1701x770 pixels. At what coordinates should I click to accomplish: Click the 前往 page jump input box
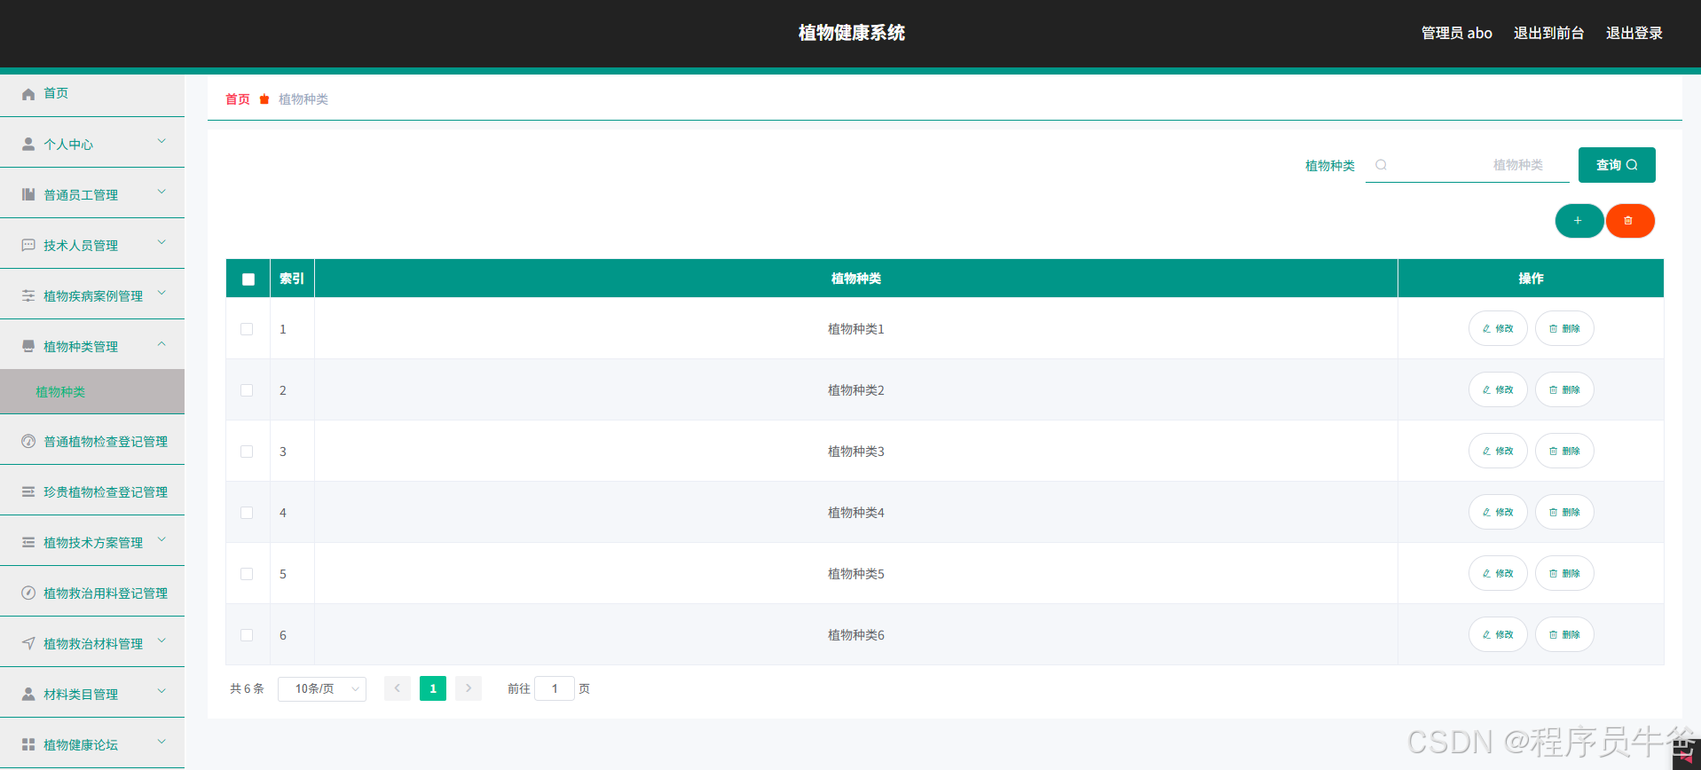[555, 688]
